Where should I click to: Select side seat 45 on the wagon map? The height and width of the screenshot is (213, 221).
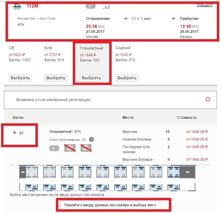(x=106, y=187)
